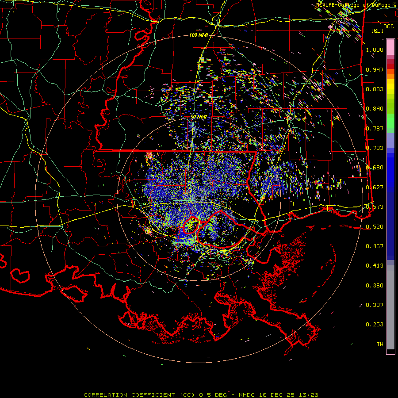Select the 0.733 legend value
398x398 pixels.
click(x=375, y=148)
